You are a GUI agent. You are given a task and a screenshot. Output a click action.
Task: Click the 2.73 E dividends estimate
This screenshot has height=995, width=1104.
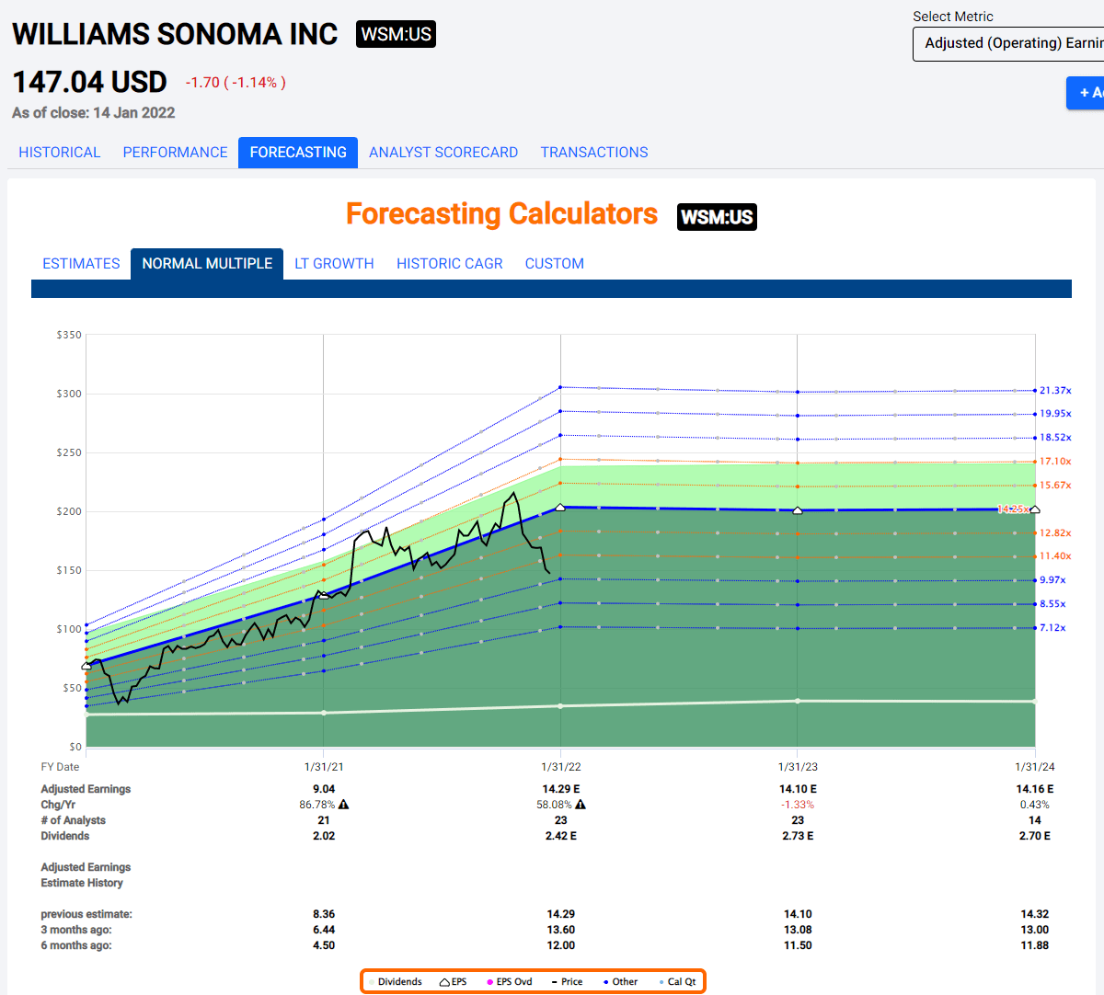[x=798, y=836]
